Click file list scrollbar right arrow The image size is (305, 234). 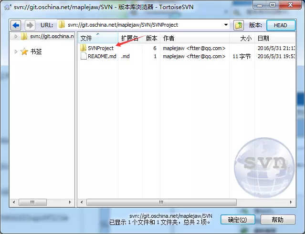click(291, 203)
